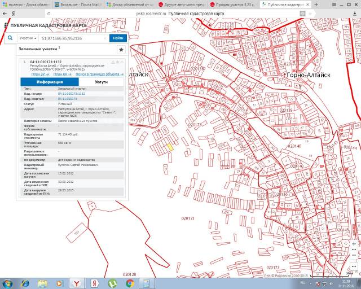Select the Кадастровая стоимость value 71 114,40 руб.

pyautogui.click(x=68, y=134)
